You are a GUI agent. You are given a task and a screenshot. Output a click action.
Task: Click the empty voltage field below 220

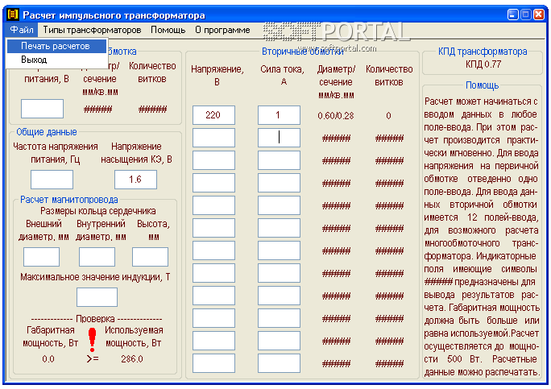click(x=213, y=138)
